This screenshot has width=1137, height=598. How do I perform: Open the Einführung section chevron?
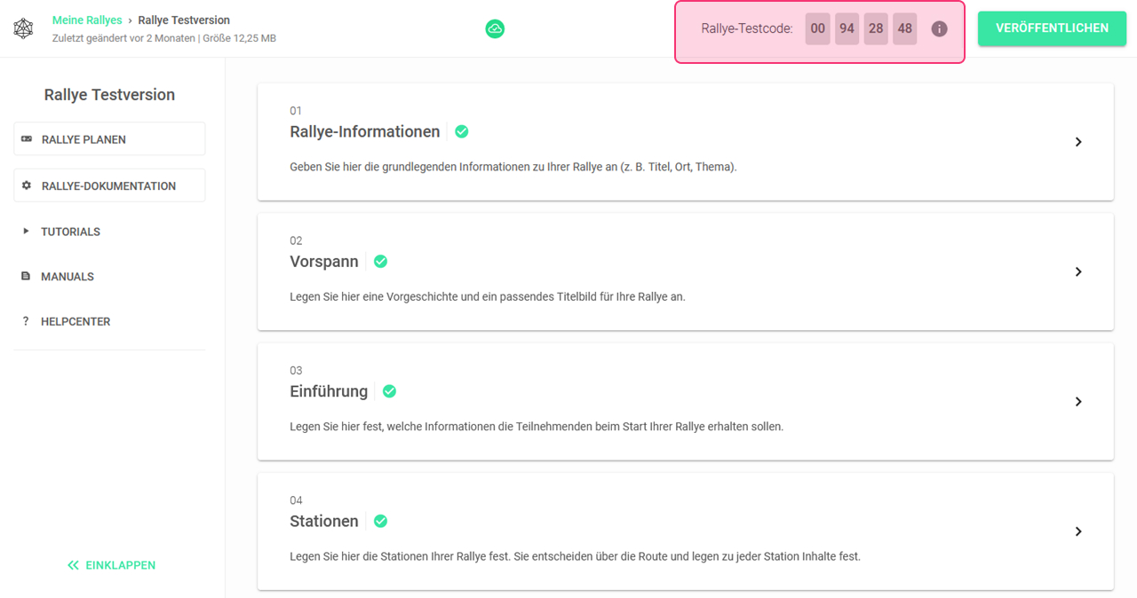1078,401
